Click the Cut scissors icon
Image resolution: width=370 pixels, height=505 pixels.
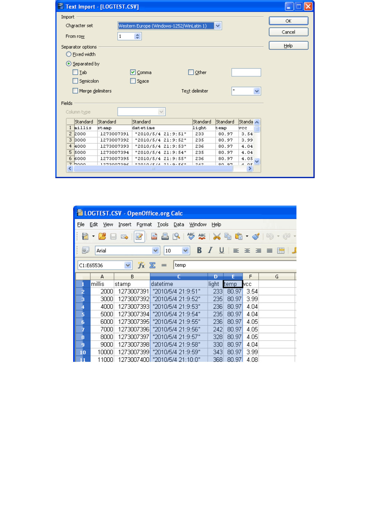click(x=217, y=236)
